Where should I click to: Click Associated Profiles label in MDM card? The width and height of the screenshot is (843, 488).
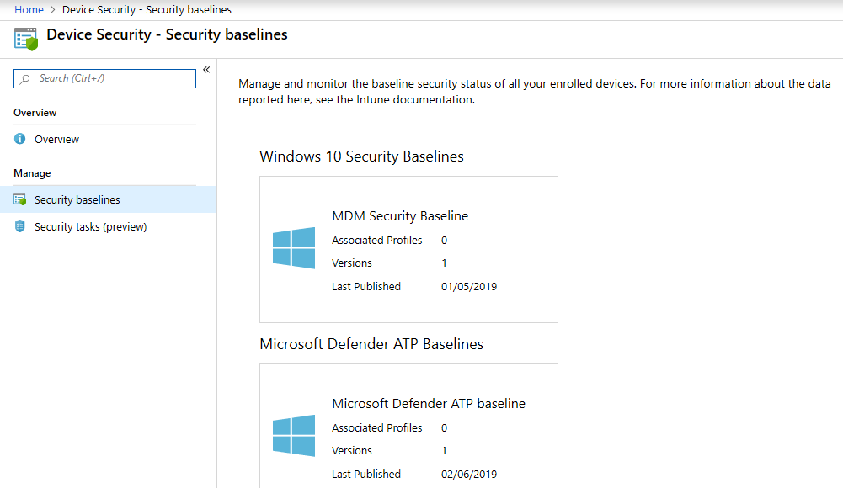point(377,241)
